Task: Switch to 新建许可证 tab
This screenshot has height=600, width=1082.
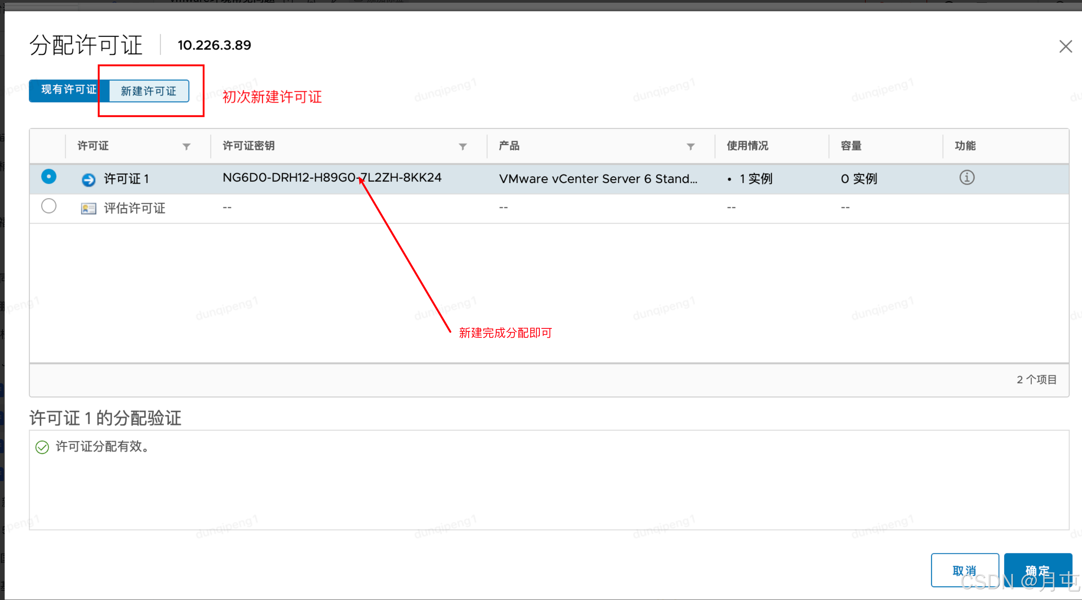Action: tap(149, 91)
